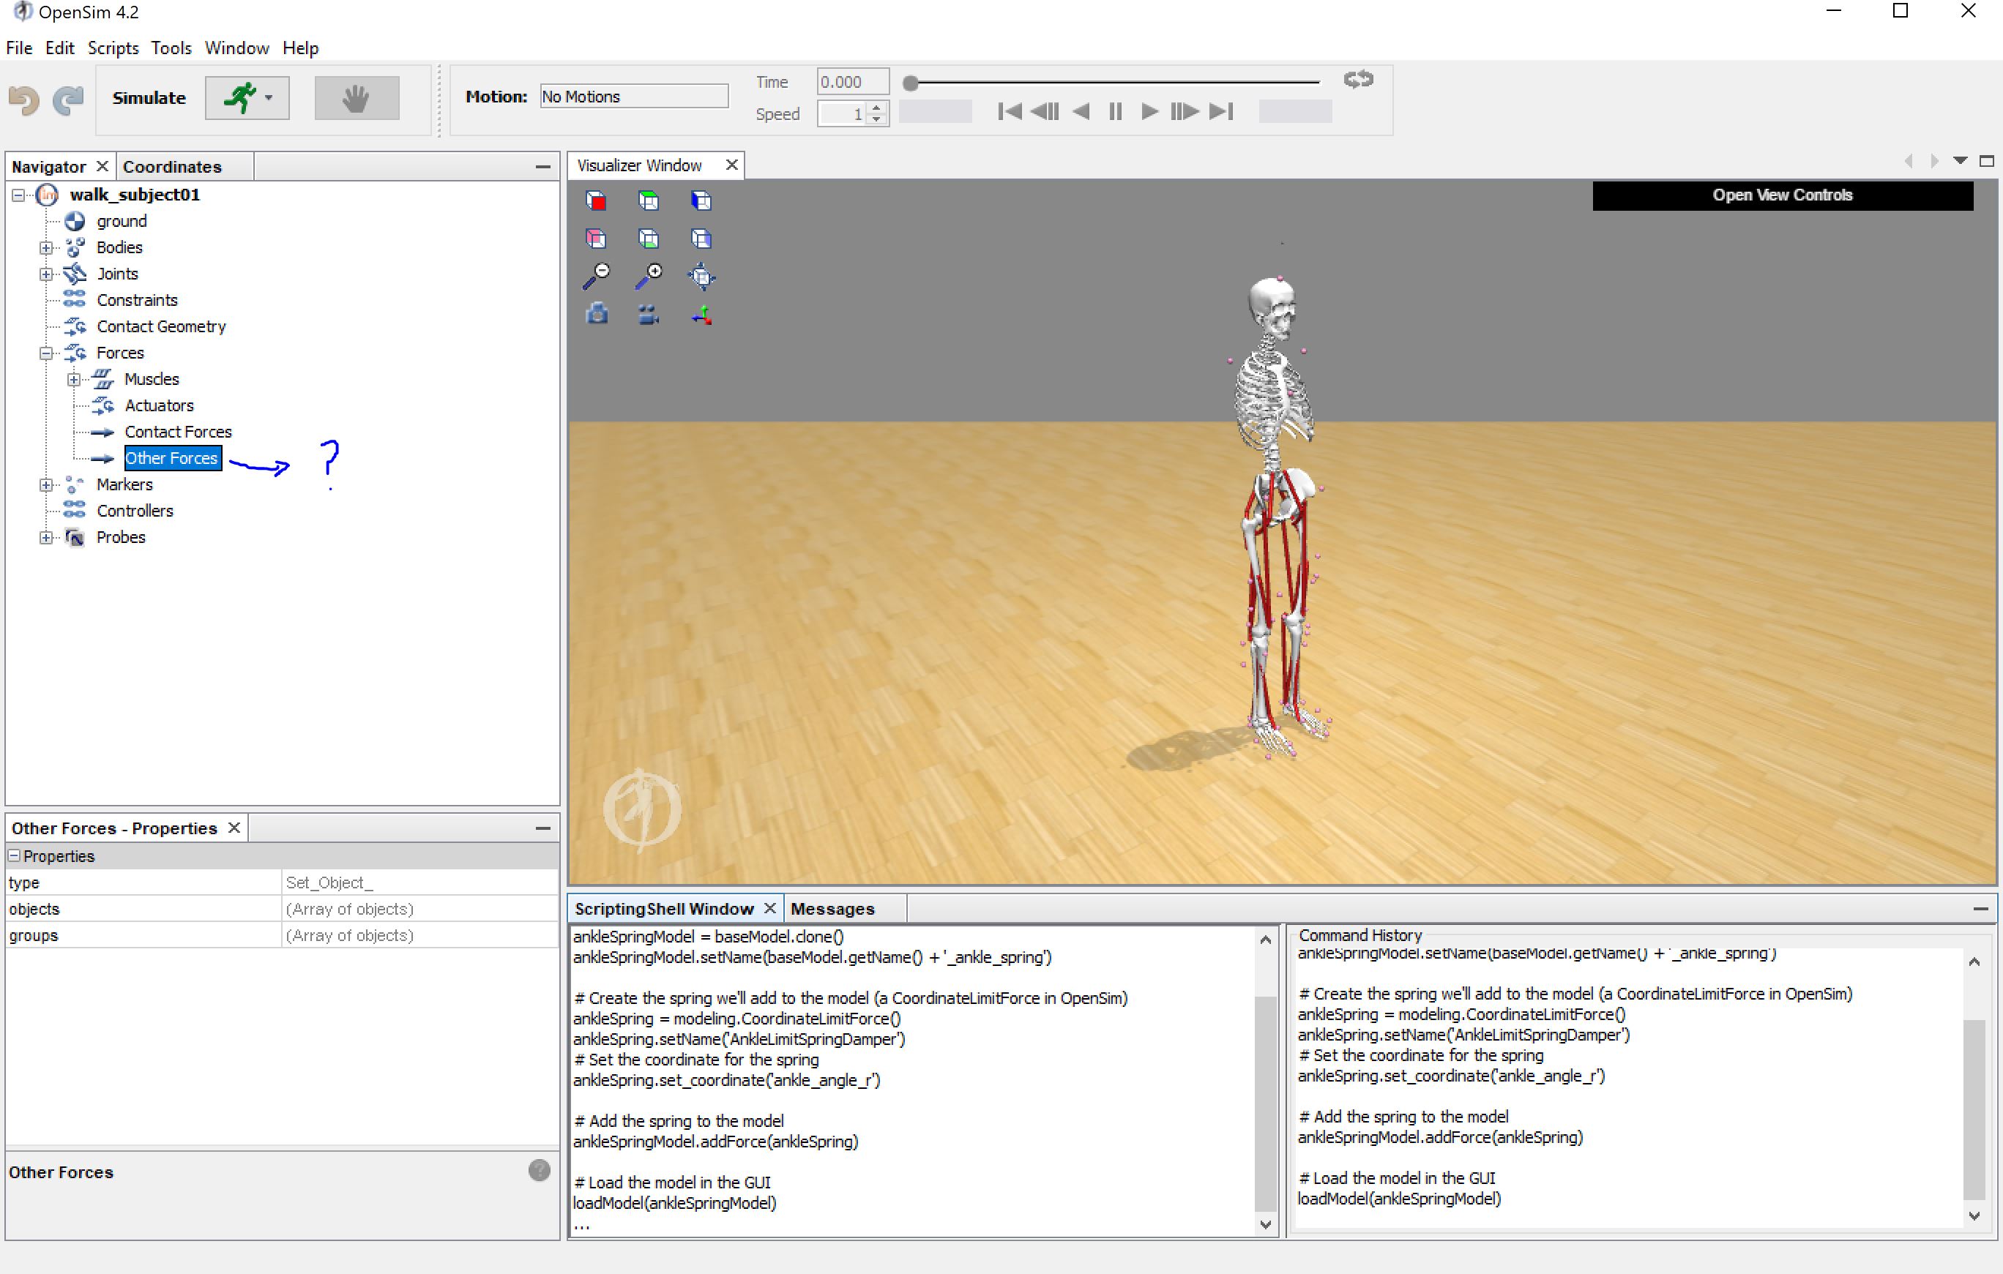Play the motion forward

point(1149,111)
